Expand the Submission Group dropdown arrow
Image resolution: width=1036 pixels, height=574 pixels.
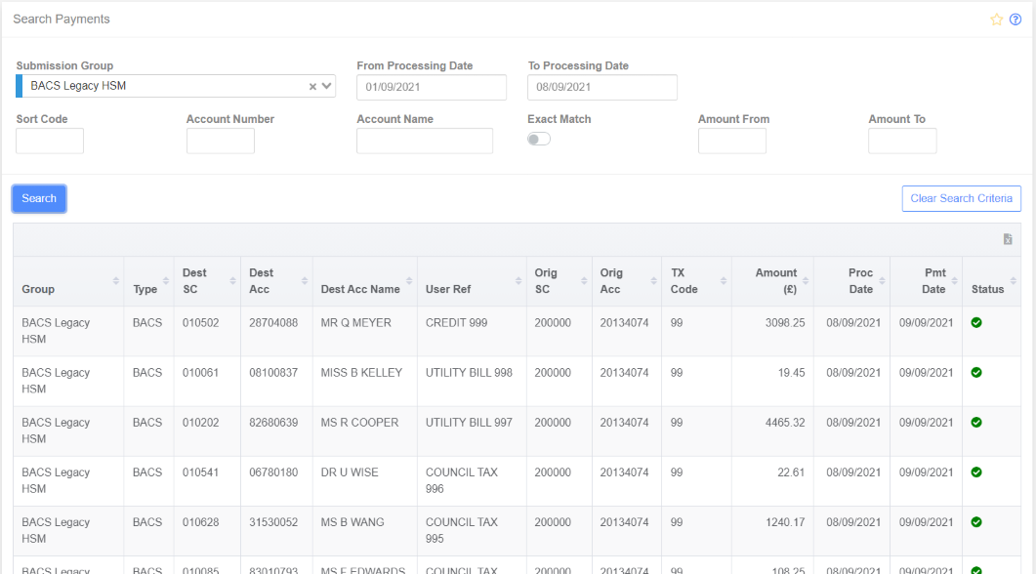[326, 86]
